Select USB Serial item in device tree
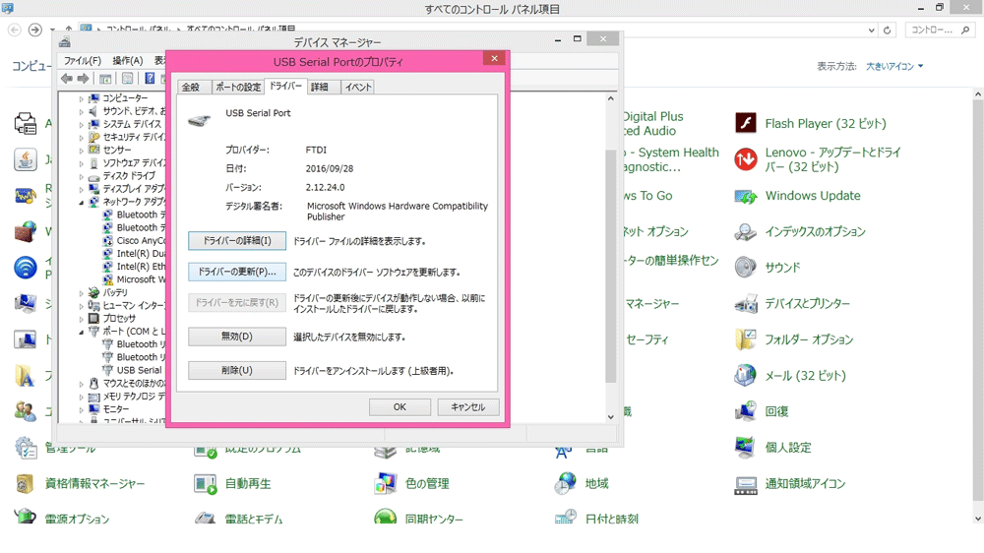This screenshot has width=984, height=553. coord(133,370)
